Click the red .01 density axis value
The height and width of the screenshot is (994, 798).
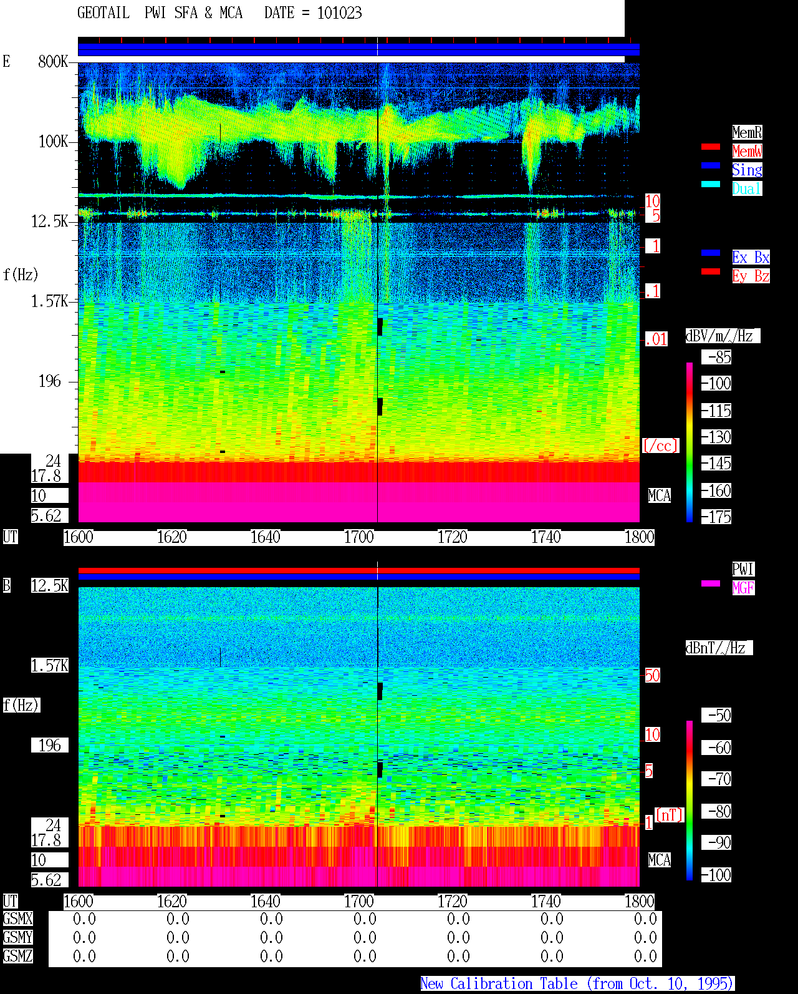click(656, 339)
